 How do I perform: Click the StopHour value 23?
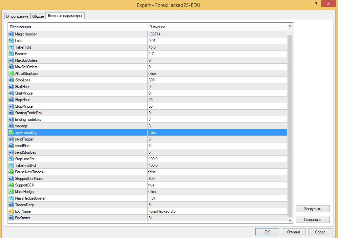(x=151, y=100)
